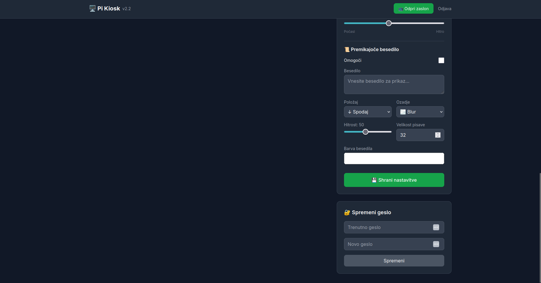Click password manager icon in Novo geslo field
The height and width of the screenshot is (283, 541).
pyautogui.click(x=436, y=244)
